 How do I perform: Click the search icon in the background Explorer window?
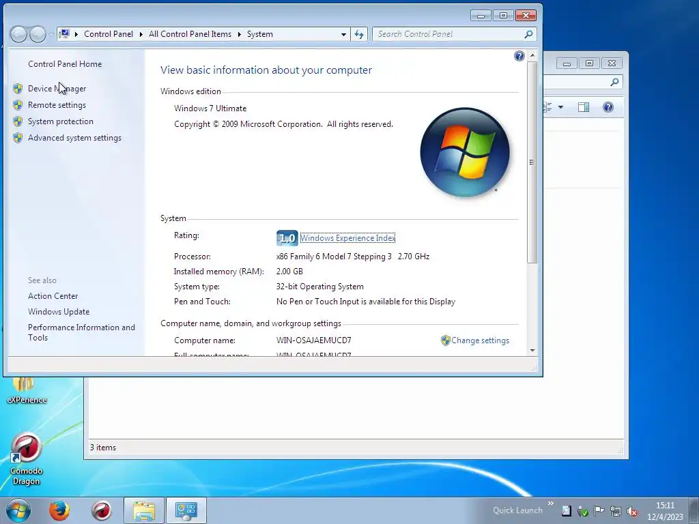pos(615,82)
